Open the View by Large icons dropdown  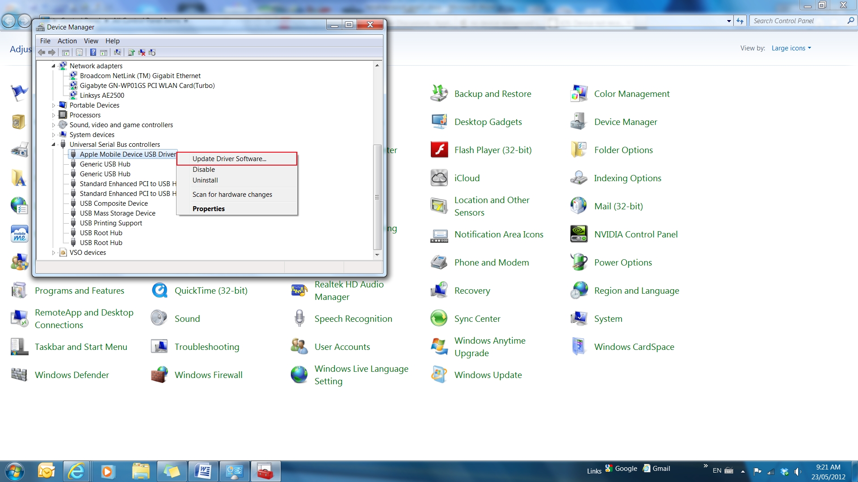pyautogui.click(x=791, y=48)
